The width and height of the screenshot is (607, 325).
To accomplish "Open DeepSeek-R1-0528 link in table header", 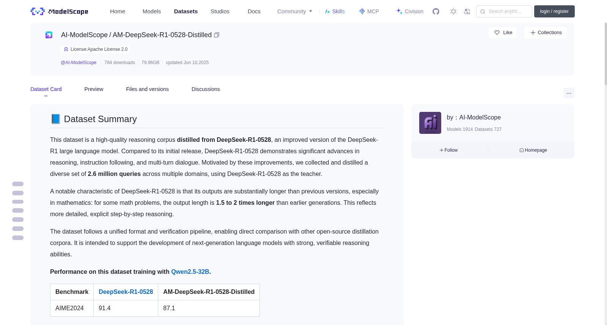I will pos(126,292).
